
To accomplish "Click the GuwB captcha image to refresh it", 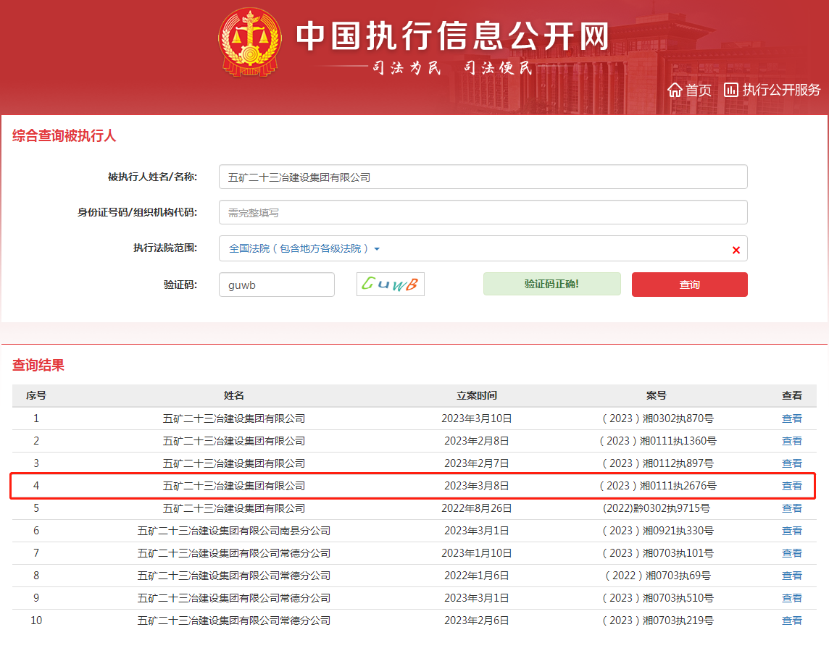I will pyautogui.click(x=390, y=284).
